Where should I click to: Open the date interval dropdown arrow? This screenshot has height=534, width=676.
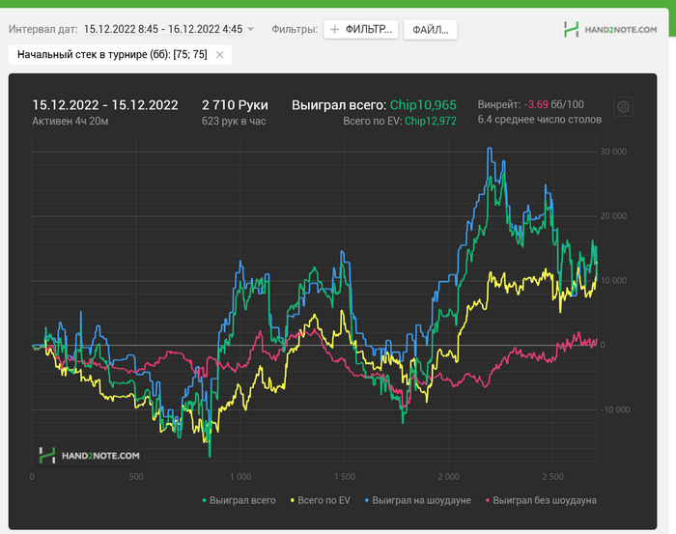pyautogui.click(x=250, y=29)
